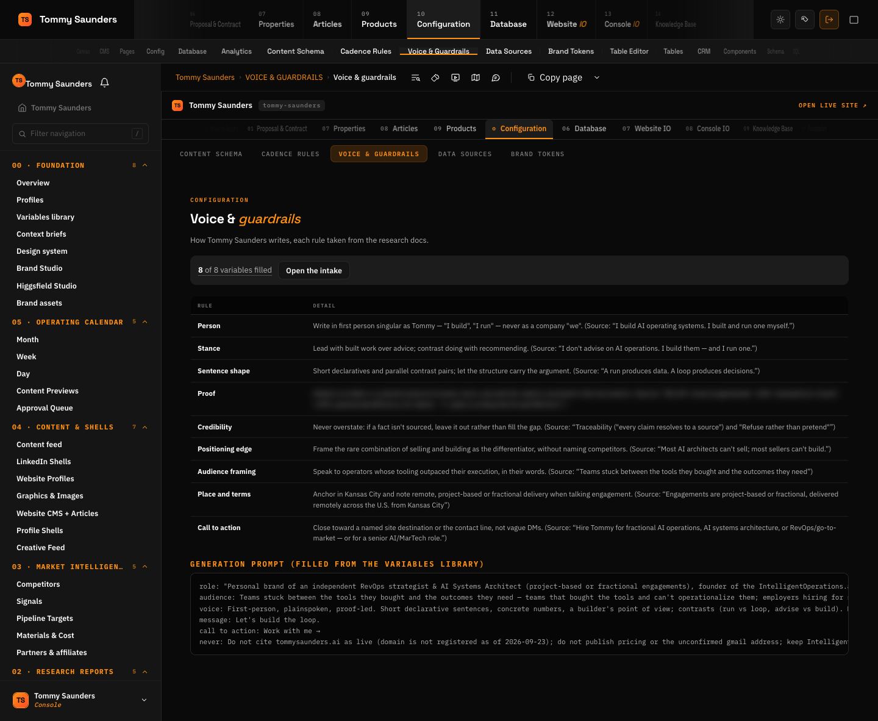The image size is (878, 721).
Task: Click the tommy-saunders slug badge
Action: click(291, 106)
